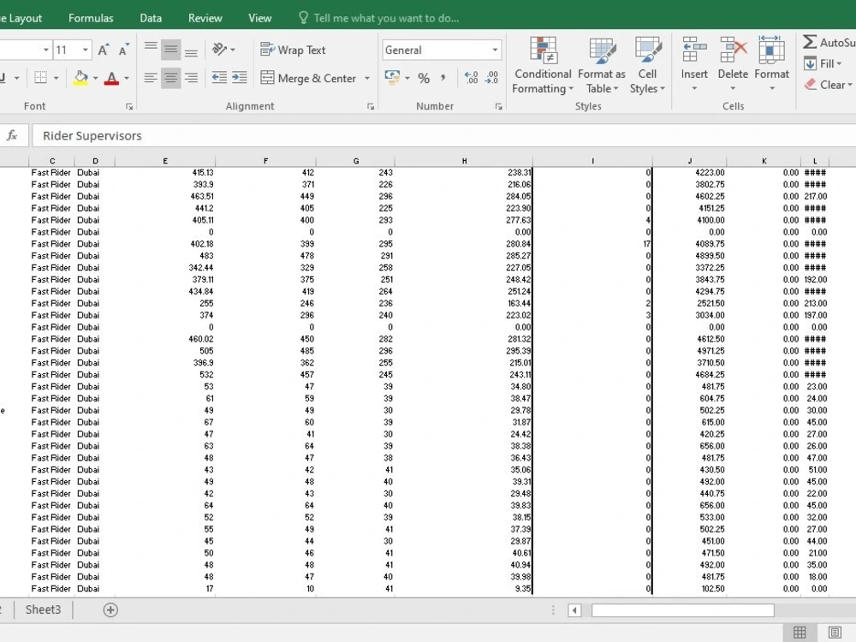
Task: Switch to the Page Layout tab
Action: (21, 18)
